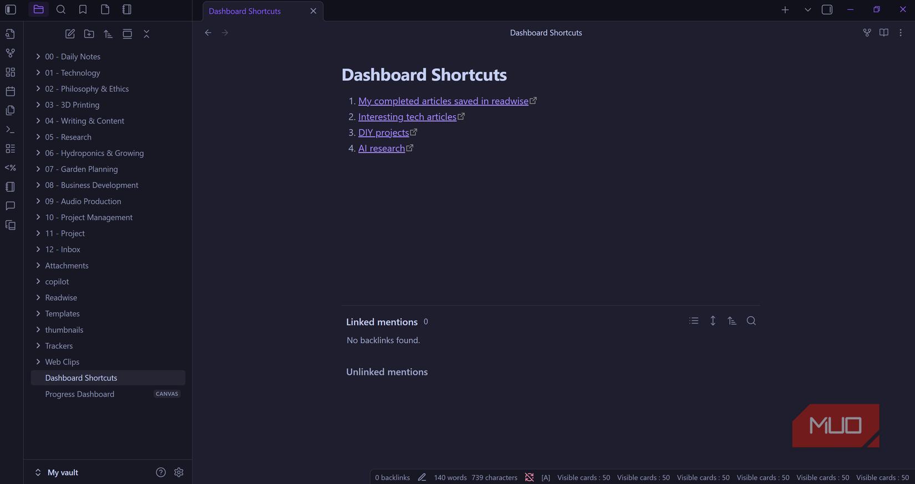Click the 140 words status entry
Image resolution: width=915 pixels, height=484 pixels.
[450, 477]
